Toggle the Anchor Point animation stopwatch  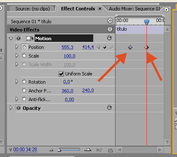(24, 90)
